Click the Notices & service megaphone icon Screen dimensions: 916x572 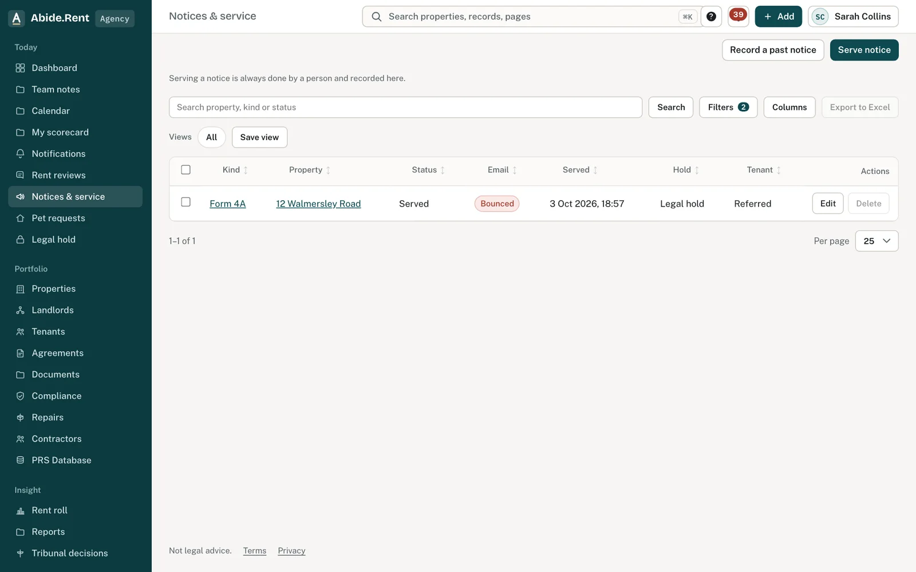pyautogui.click(x=20, y=197)
